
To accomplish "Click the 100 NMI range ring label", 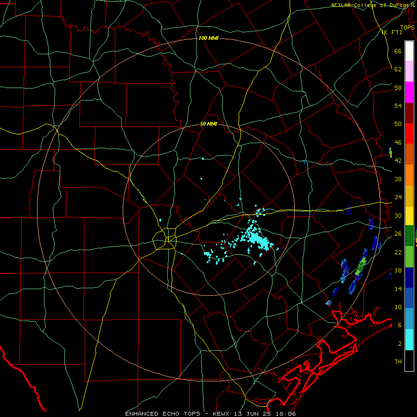I will click(208, 38).
